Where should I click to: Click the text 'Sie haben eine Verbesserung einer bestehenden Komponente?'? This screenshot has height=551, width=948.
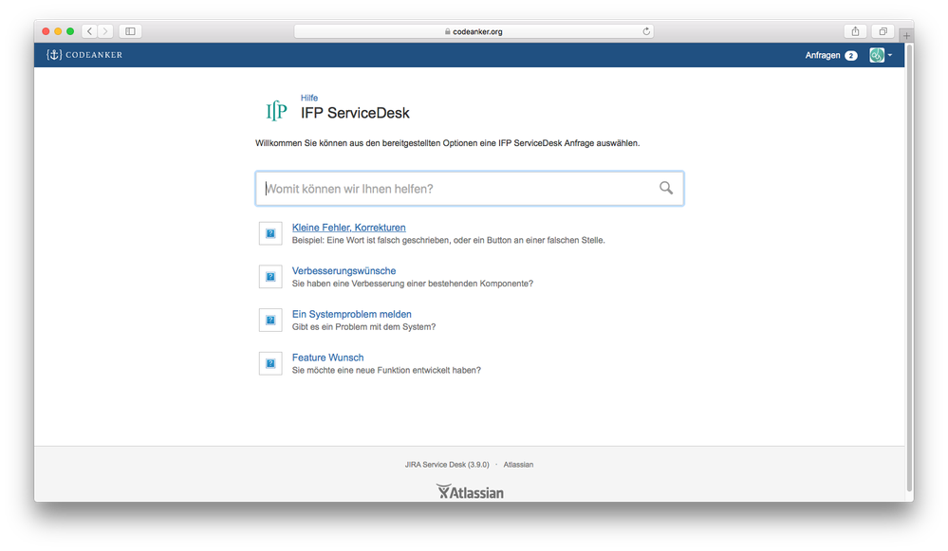click(413, 284)
